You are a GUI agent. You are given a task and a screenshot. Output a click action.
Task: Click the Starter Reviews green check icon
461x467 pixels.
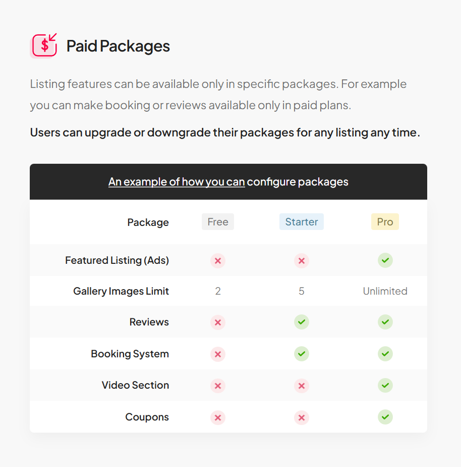click(x=302, y=322)
